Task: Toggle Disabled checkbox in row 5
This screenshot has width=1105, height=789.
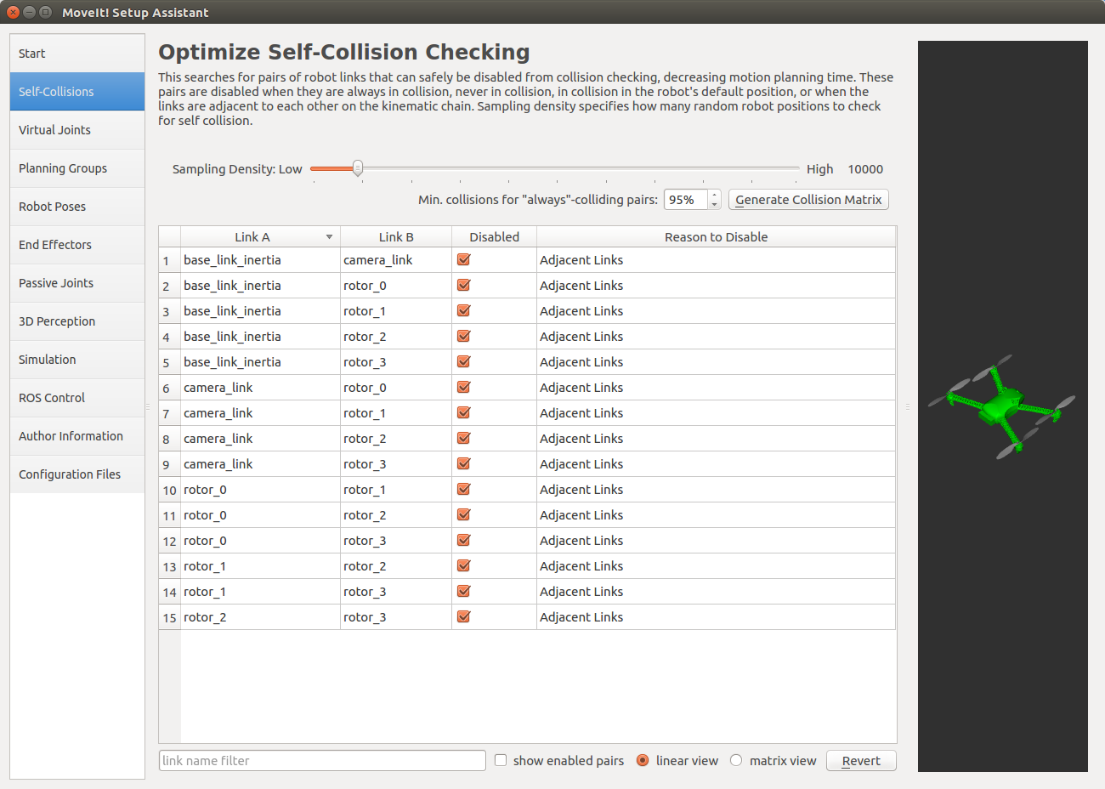Action: tap(463, 362)
